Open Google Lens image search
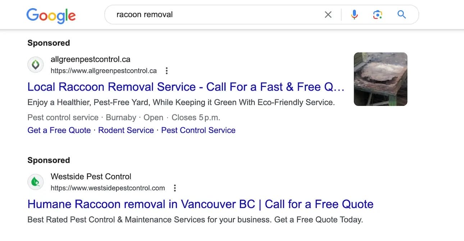The width and height of the screenshot is (464, 241). point(377,15)
